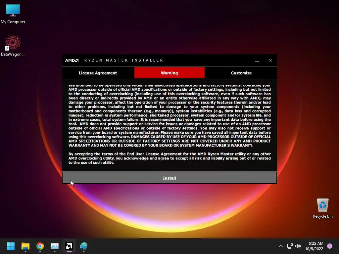Click the Install button

coord(169,178)
